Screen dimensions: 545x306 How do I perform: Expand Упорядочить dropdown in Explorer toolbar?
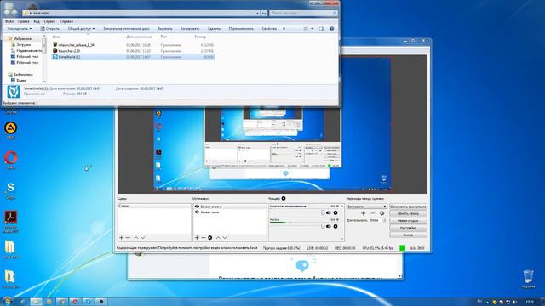tap(20, 29)
